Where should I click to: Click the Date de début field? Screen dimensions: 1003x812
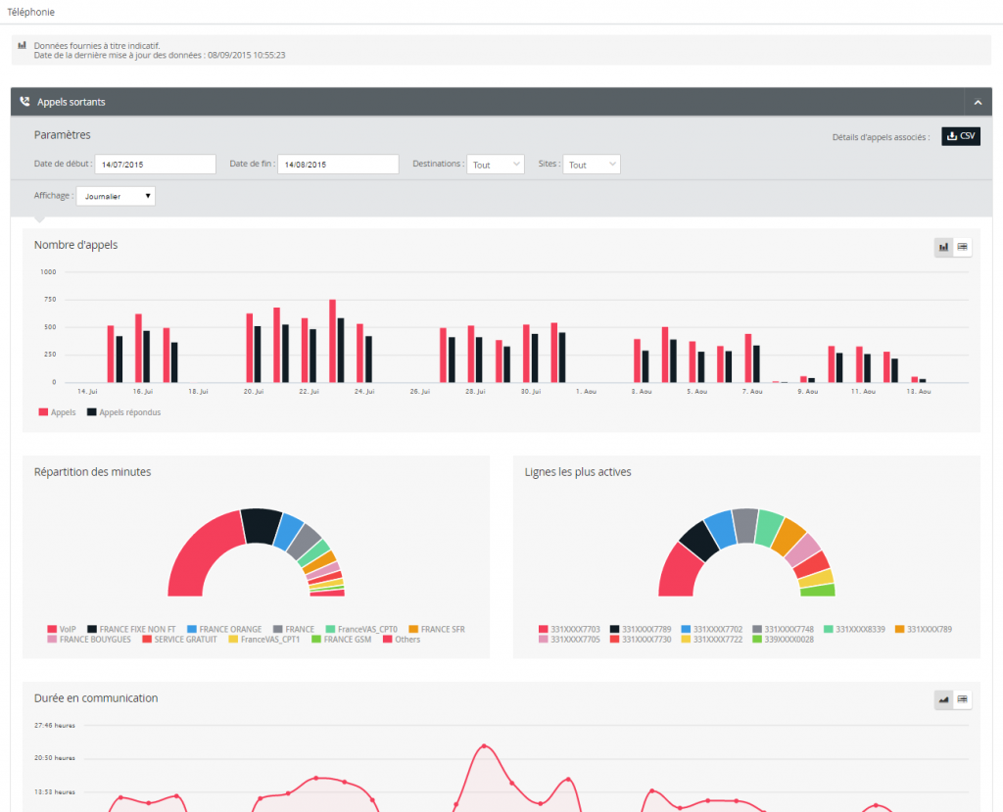[156, 164]
